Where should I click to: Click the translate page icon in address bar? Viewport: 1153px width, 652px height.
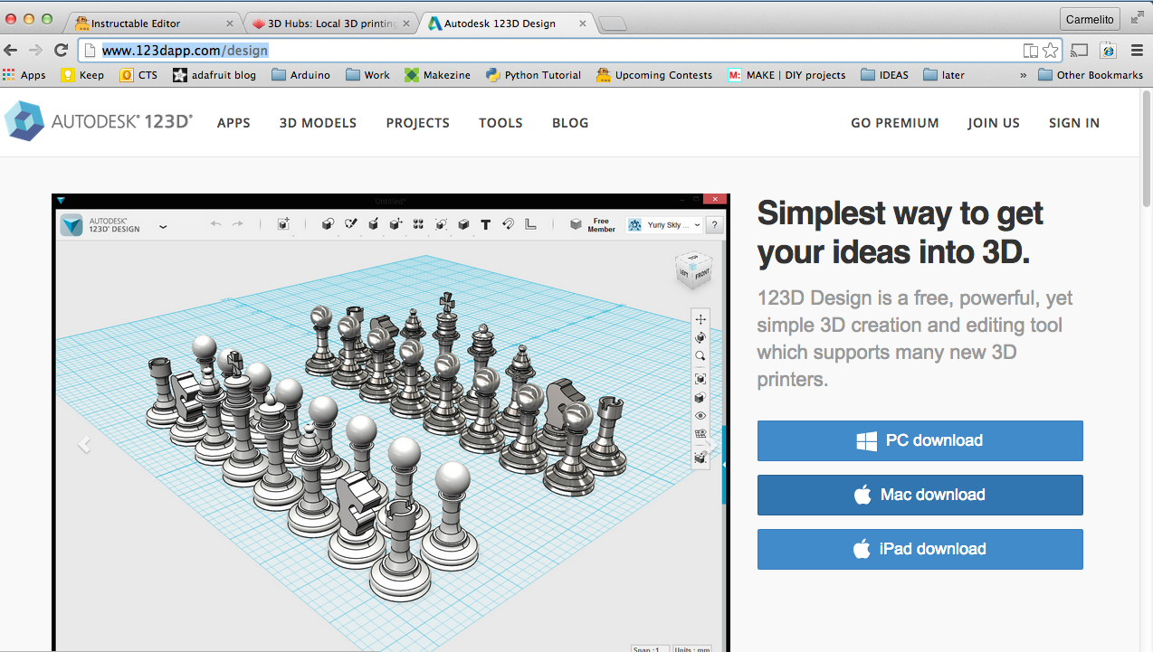pos(1030,51)
